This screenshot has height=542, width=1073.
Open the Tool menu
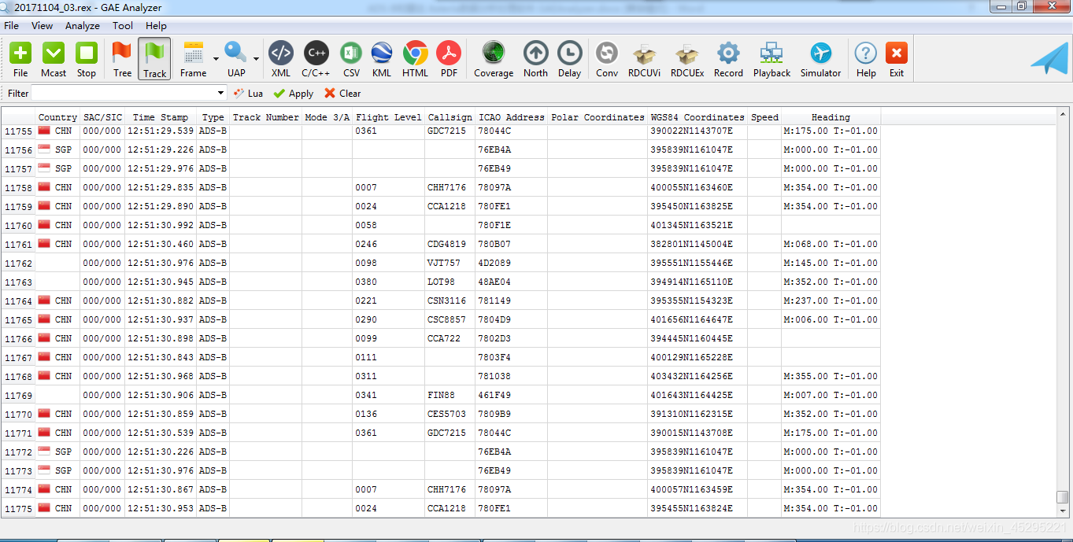(123, 26)
